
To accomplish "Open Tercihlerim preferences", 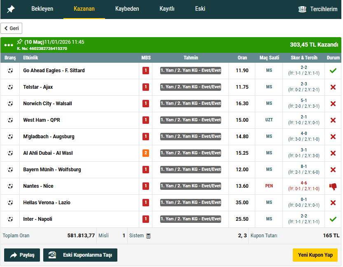I will pos(317,9).
